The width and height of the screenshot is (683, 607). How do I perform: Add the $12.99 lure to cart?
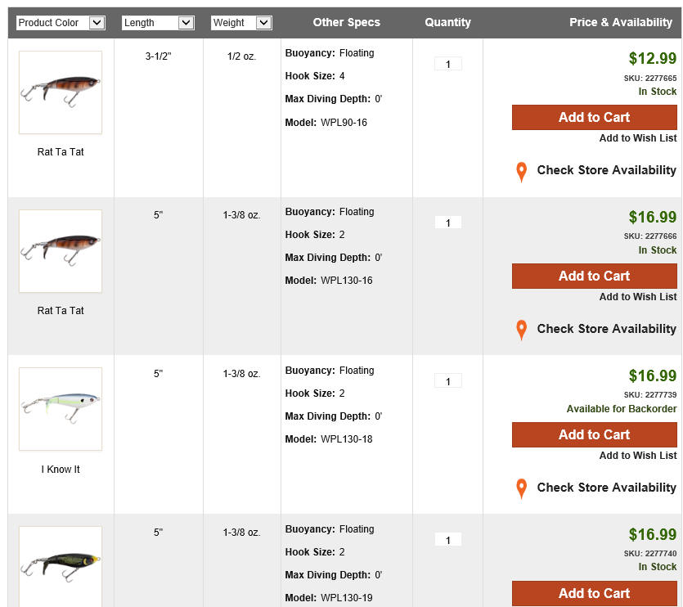[594, 117]
